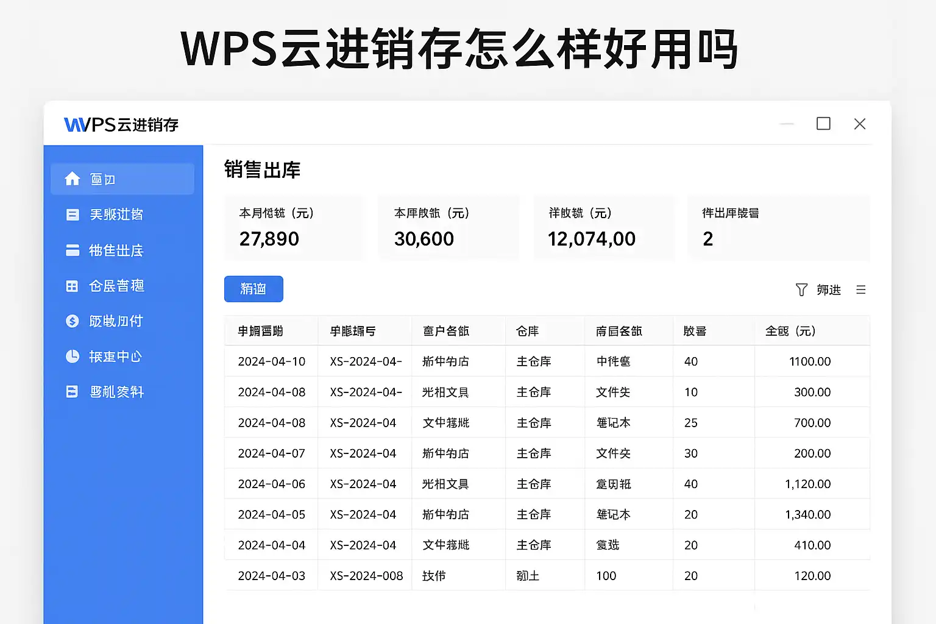Viewport: 936px width, 624px height.
Task: Click the date cell 2024-04-06
Action: [272, 484]
